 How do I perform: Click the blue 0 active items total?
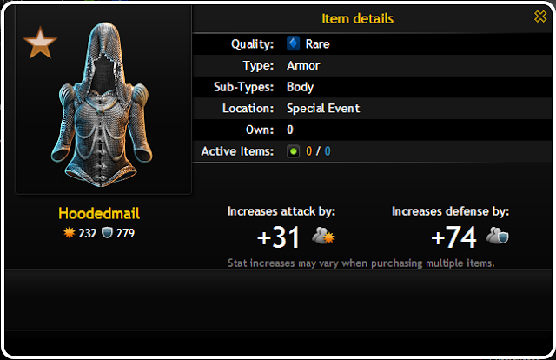coord(328,151)
